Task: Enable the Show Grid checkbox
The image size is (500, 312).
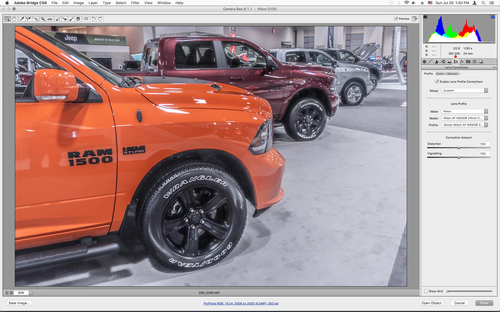Action: [426, 291]
